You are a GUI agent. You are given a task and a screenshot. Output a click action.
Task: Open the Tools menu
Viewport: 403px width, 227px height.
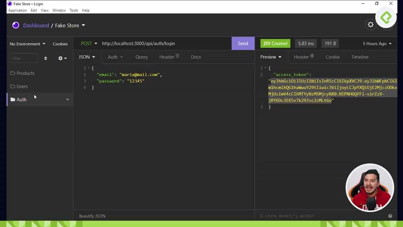click(x=74, y=10)
